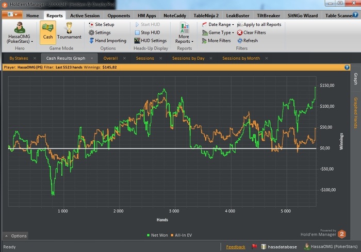Select Cash Results Graph report tab

click(65, 58)
